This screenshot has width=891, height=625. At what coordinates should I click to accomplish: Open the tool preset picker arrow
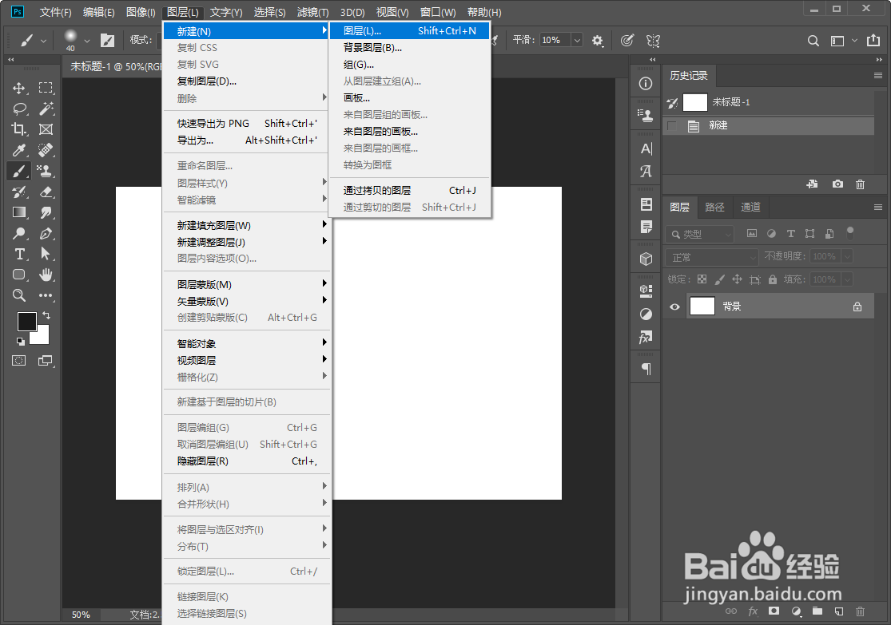click(43, 41)
